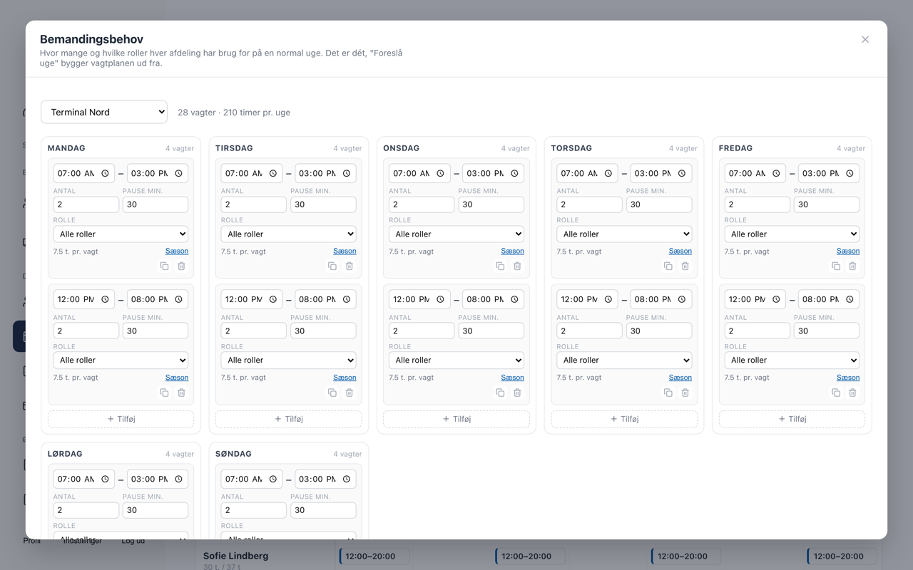Close the Bemandingsbehov dialog

865,39
